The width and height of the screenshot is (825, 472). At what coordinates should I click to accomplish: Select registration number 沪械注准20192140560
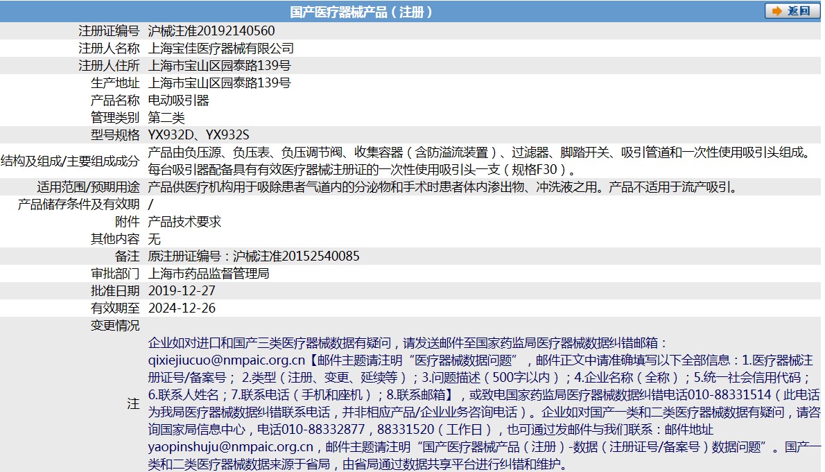(211, 31)
